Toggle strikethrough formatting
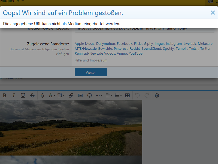This screenshot has height=164, width=218. (x=32, y=95)
